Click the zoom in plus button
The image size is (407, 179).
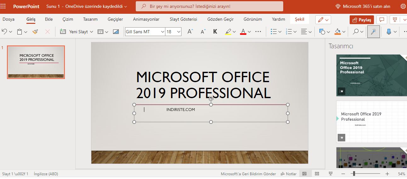coord(387,174)
